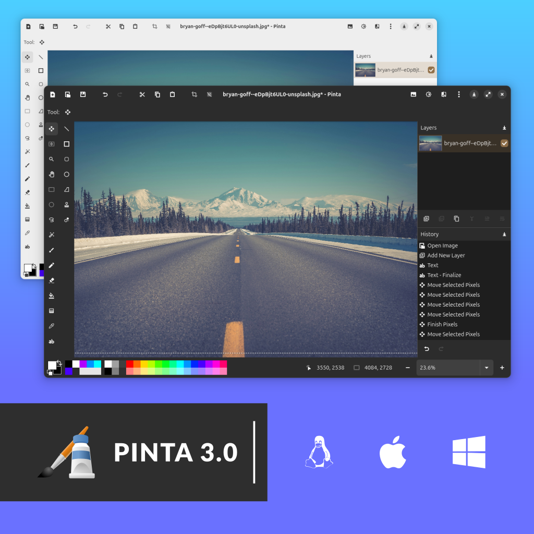Click the Layers panel header arrow, light window
This screenshot has width=534, height=534.
pyautogui.click(x=431, y=56)
